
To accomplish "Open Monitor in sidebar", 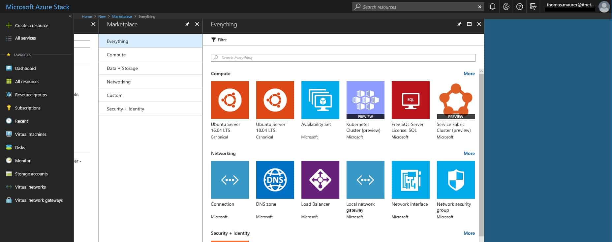I will pyautogui.click(x=23, y=161).
